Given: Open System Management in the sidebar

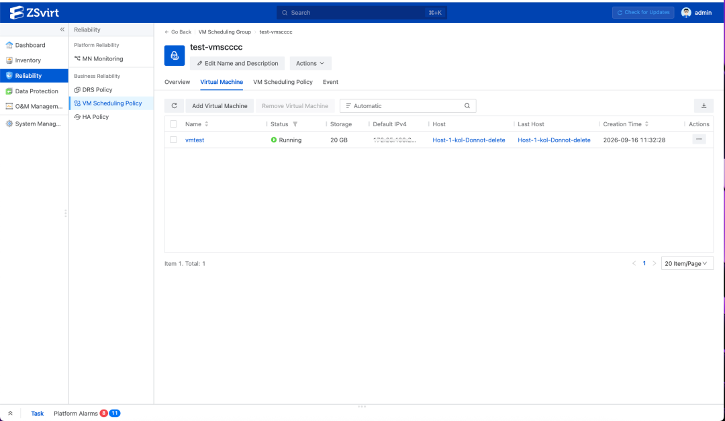Looking at the screenshot, I should click(x=34, y=124).
